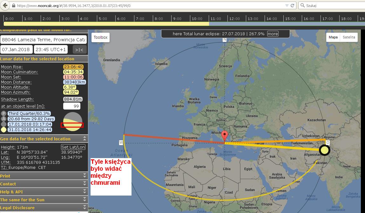Click the Moon Azimuth label
365x213 pixels.
16,92
